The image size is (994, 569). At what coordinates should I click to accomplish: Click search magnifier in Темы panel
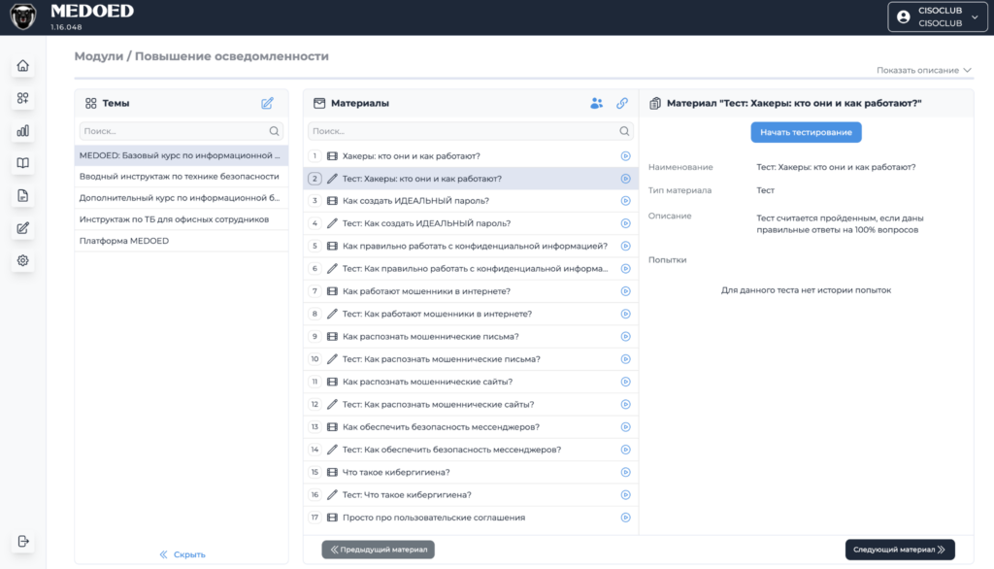pyautogui.click(x=274, y=131)
